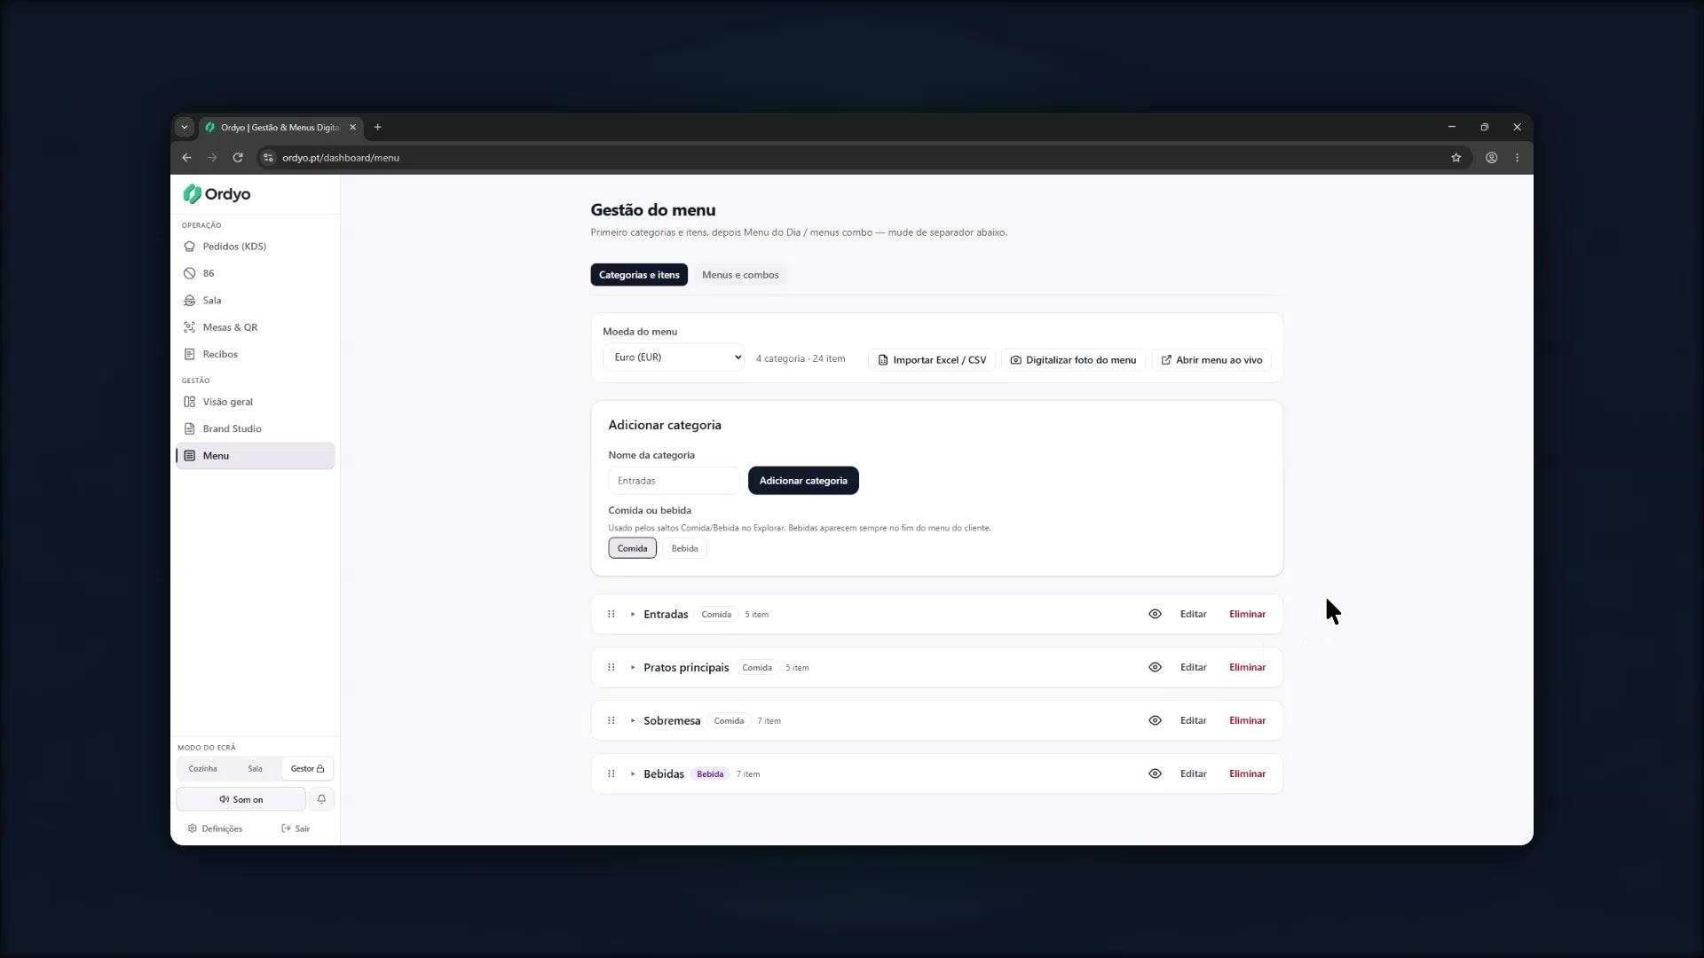Switch to Menus e combos tab
Image resolution: width=1704 pixels, height=958 pixels.
pyautogui.click(x=740, y=275)
